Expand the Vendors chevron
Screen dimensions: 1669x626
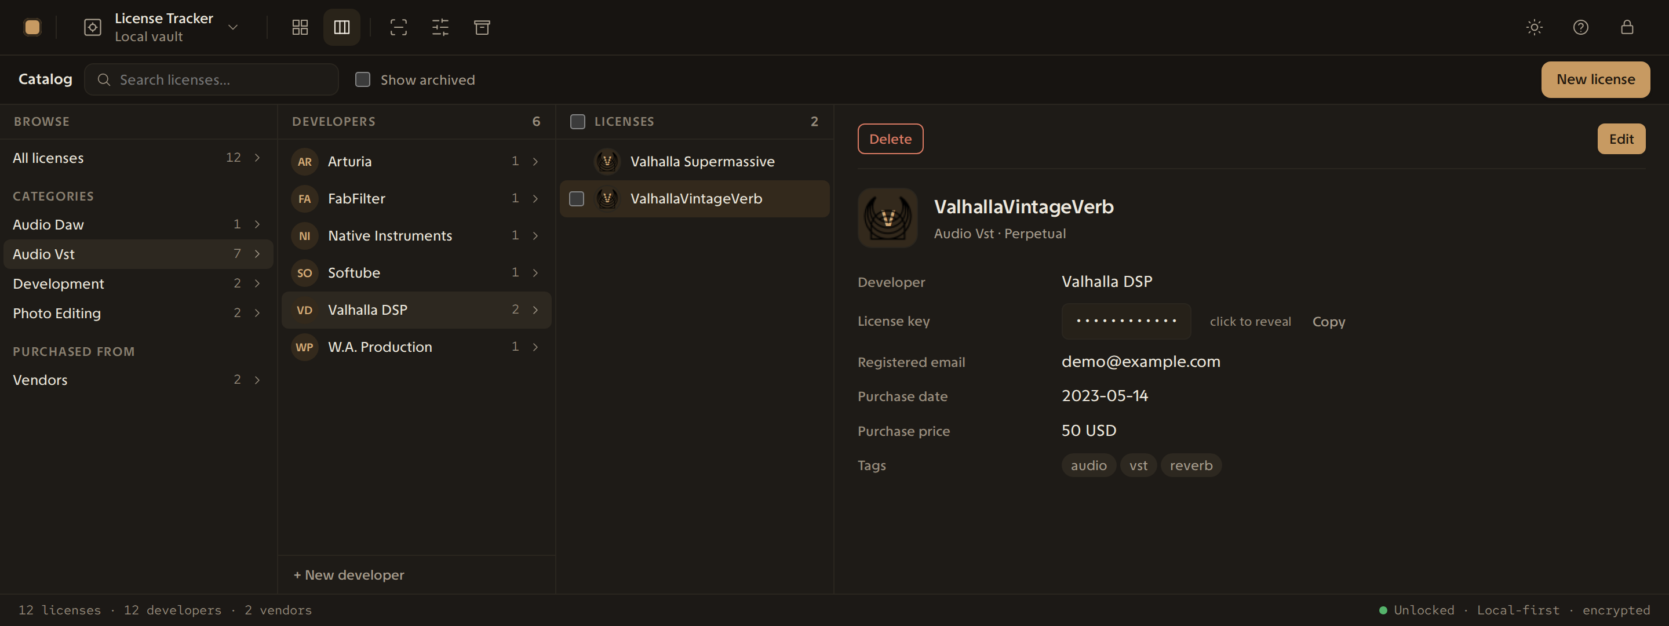[257, 380]
